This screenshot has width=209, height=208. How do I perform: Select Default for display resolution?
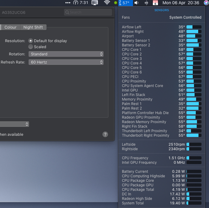[x=31, y=41]
